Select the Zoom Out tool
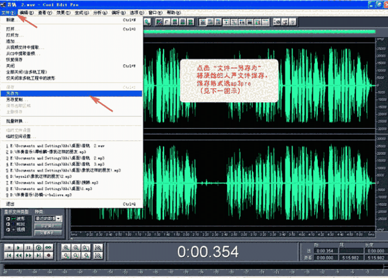Viewport: 388px width, 278px height. click(x=75, y=247)
